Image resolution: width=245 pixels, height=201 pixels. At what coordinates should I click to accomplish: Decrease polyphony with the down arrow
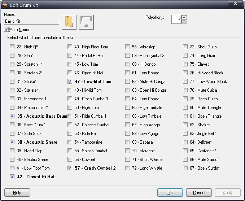[184, 21]
